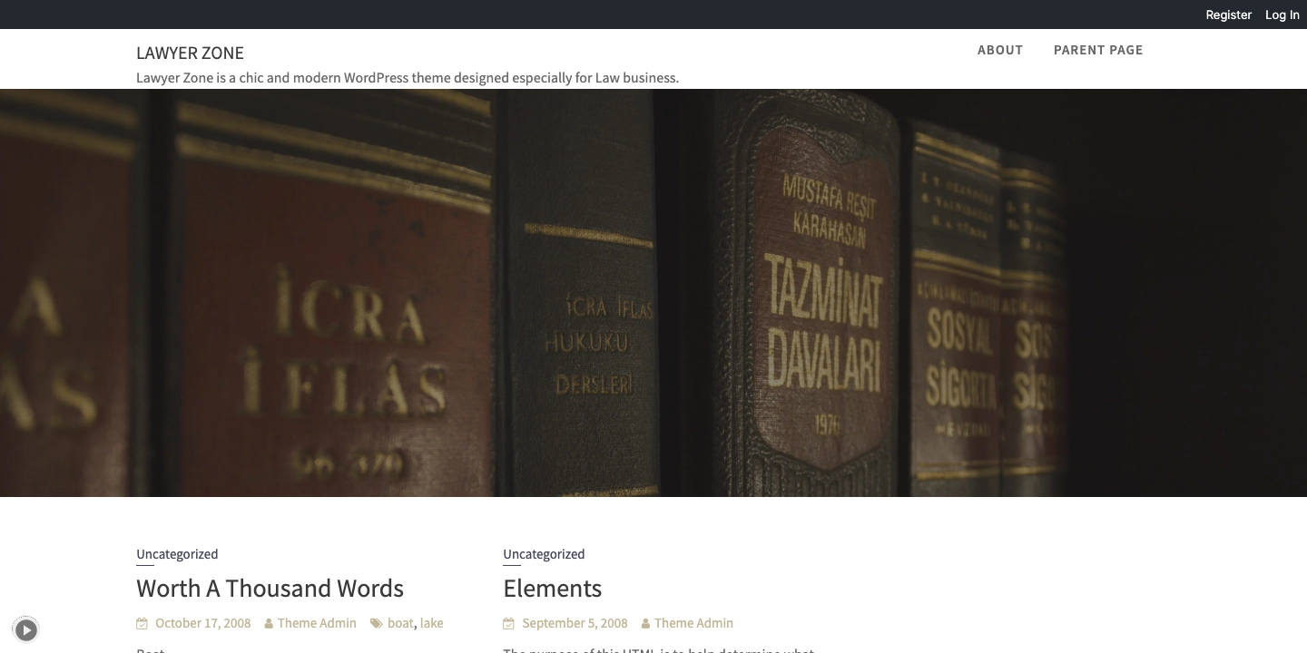Open the lake tag
Screen dimensions: 1307x653
pos(431,623)
